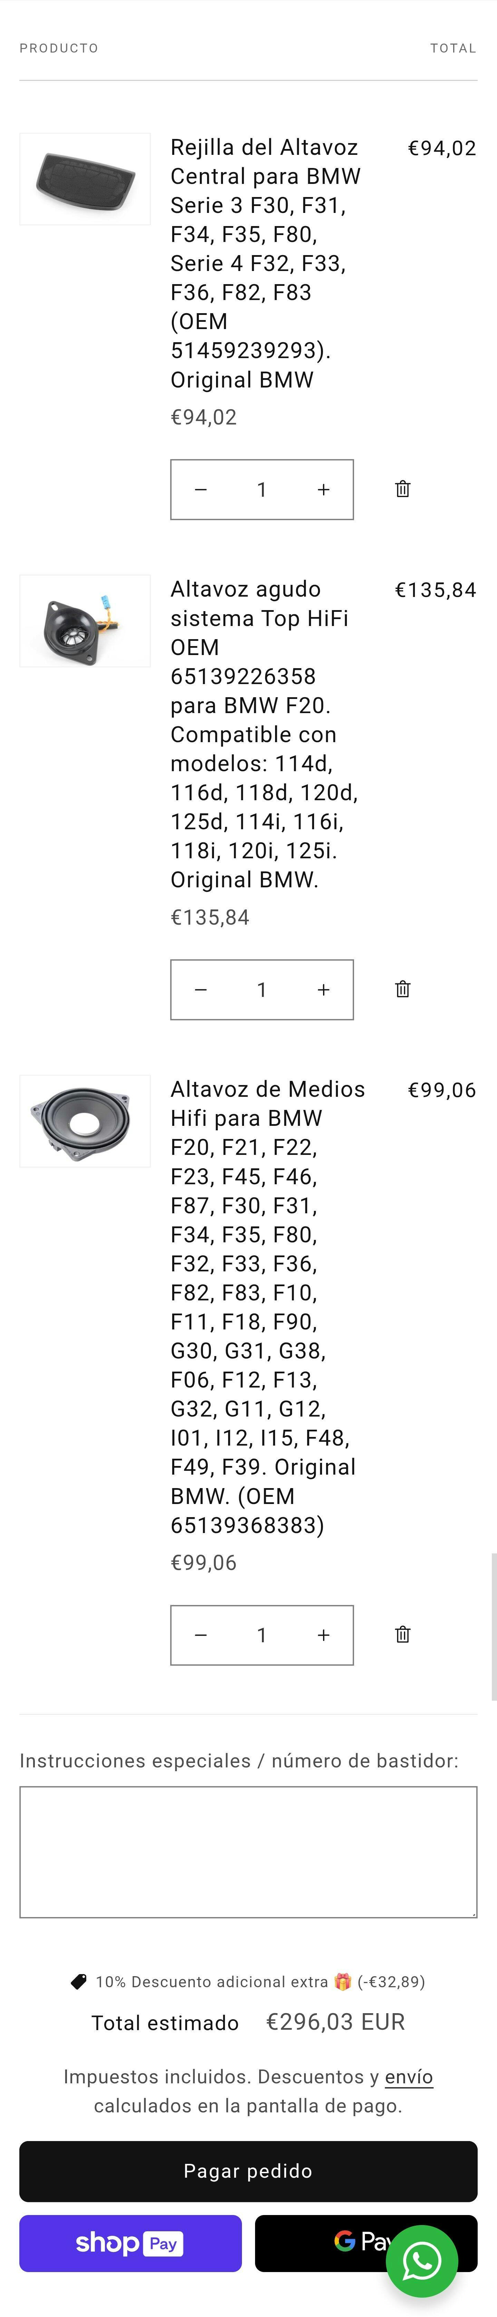Delete the Altavoz de Medios Hifi item
This screenshot has height=2317, width=497.
403,1634
